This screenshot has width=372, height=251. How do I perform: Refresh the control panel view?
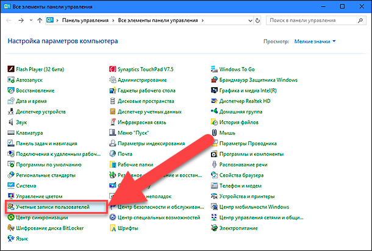click(x=257, y=21)
